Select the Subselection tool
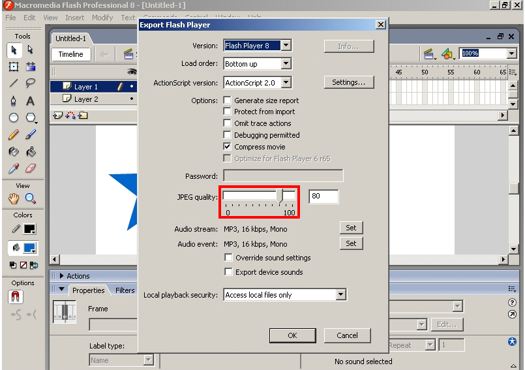Image resolution: width=525 pixels, height=370 pixels. coord(31,50)
